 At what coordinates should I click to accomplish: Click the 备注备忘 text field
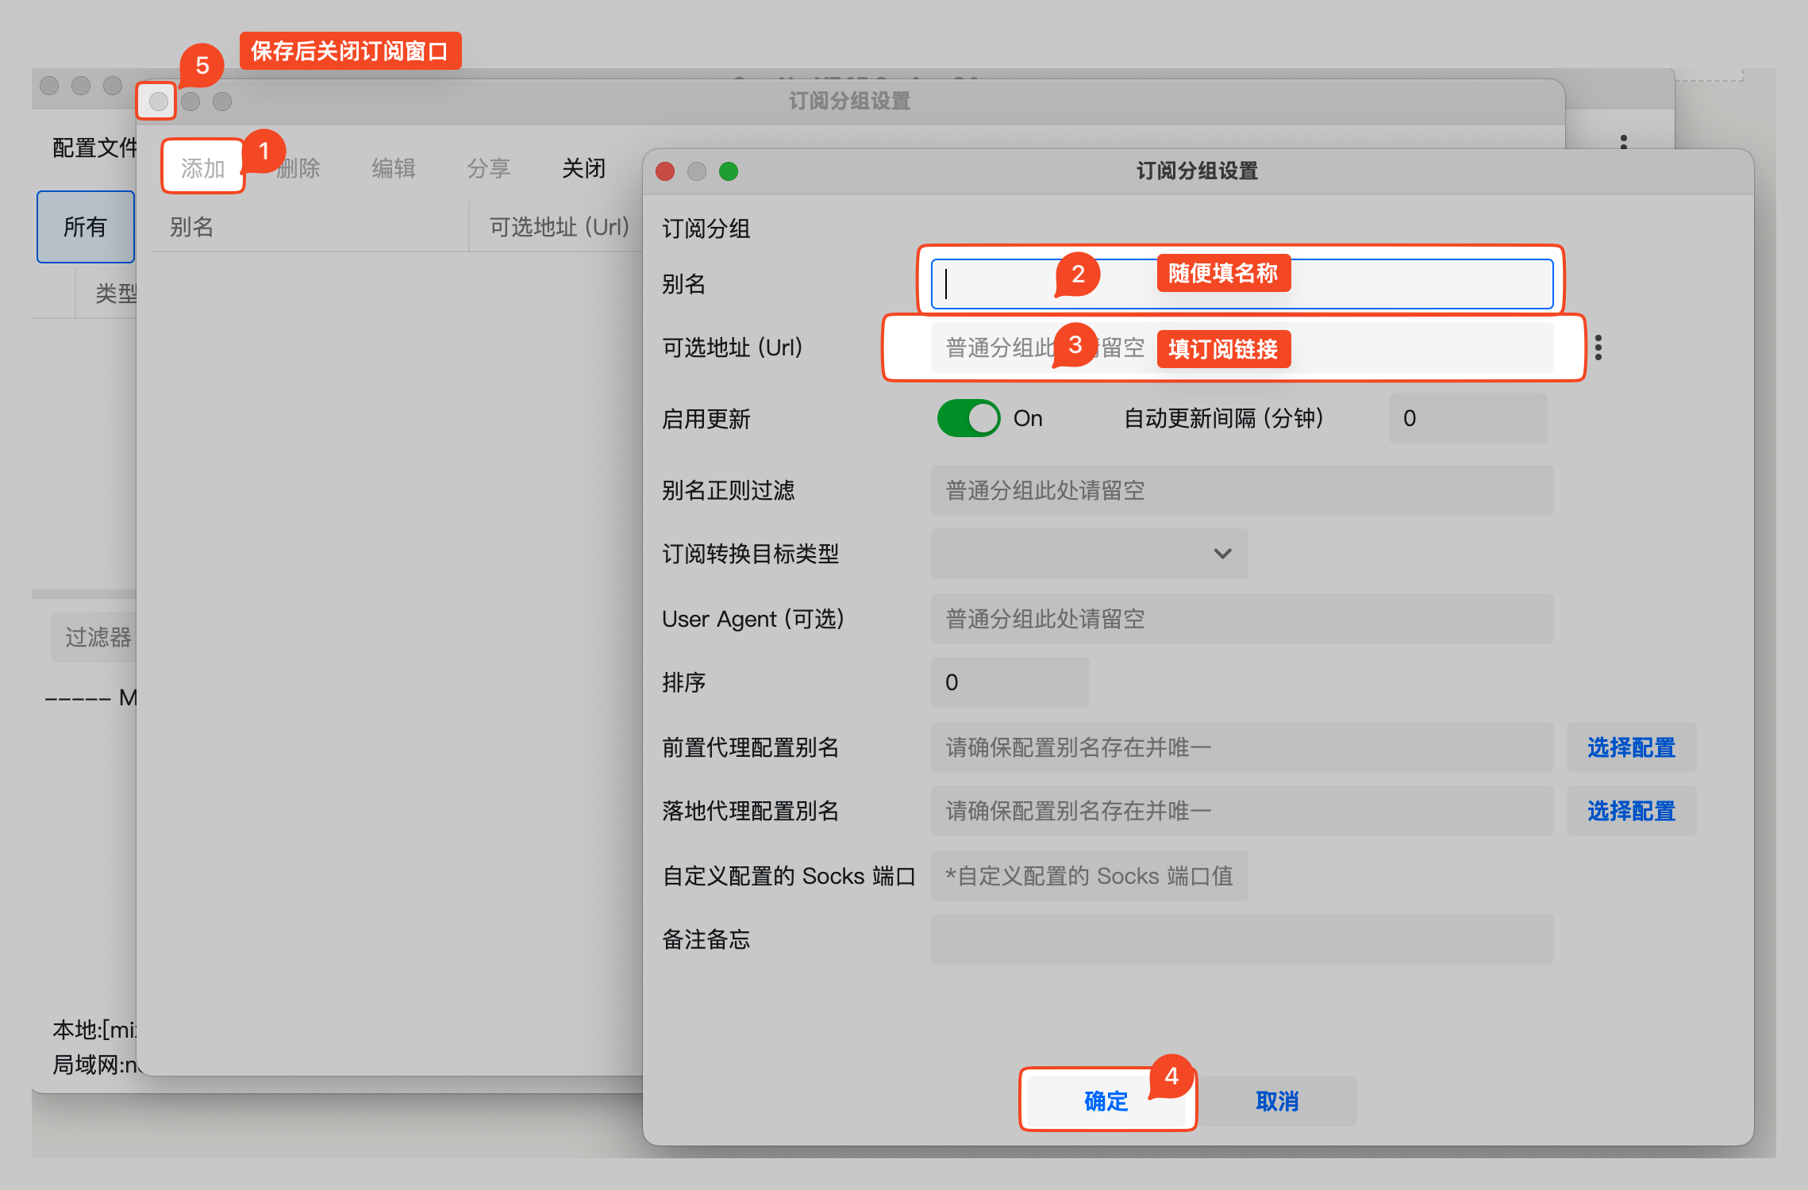[x=1241, y=939]
